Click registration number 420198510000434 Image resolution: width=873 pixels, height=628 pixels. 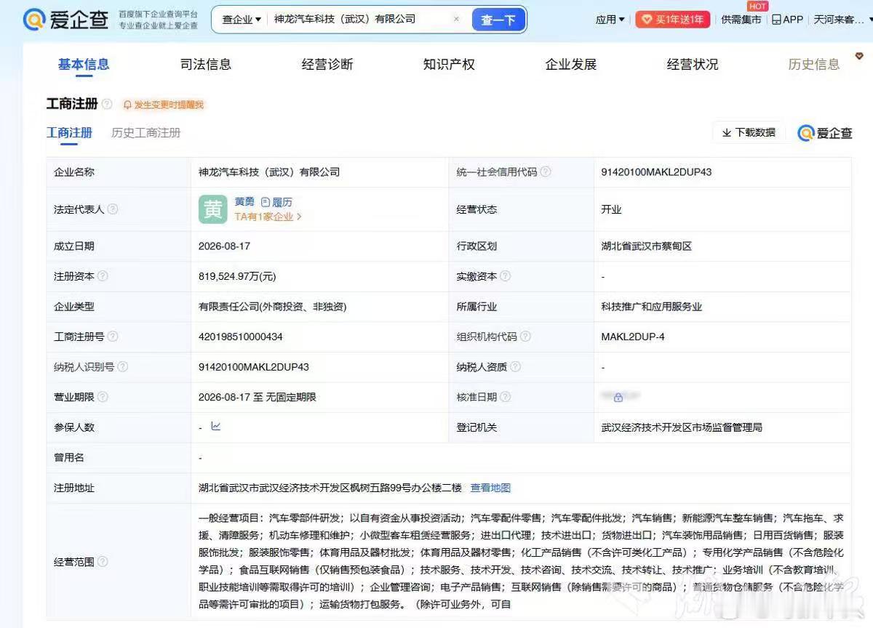coord(240,337)
